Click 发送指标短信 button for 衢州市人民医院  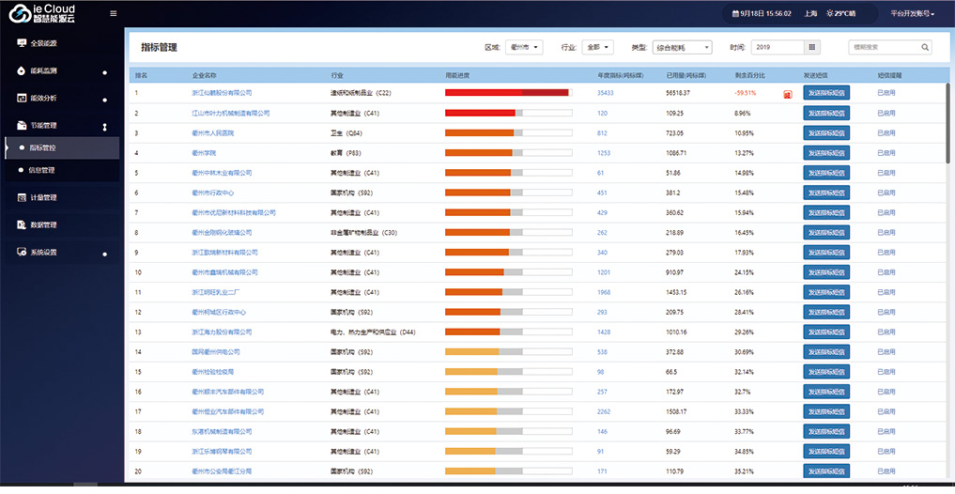click(826, 132)
